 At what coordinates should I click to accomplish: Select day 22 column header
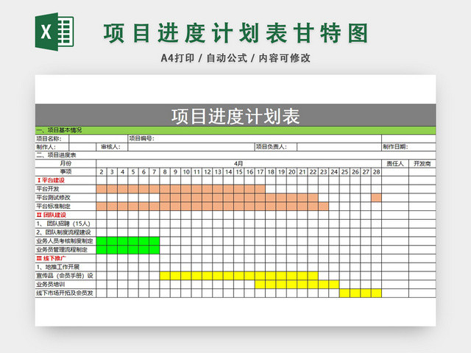pos(313,172)
